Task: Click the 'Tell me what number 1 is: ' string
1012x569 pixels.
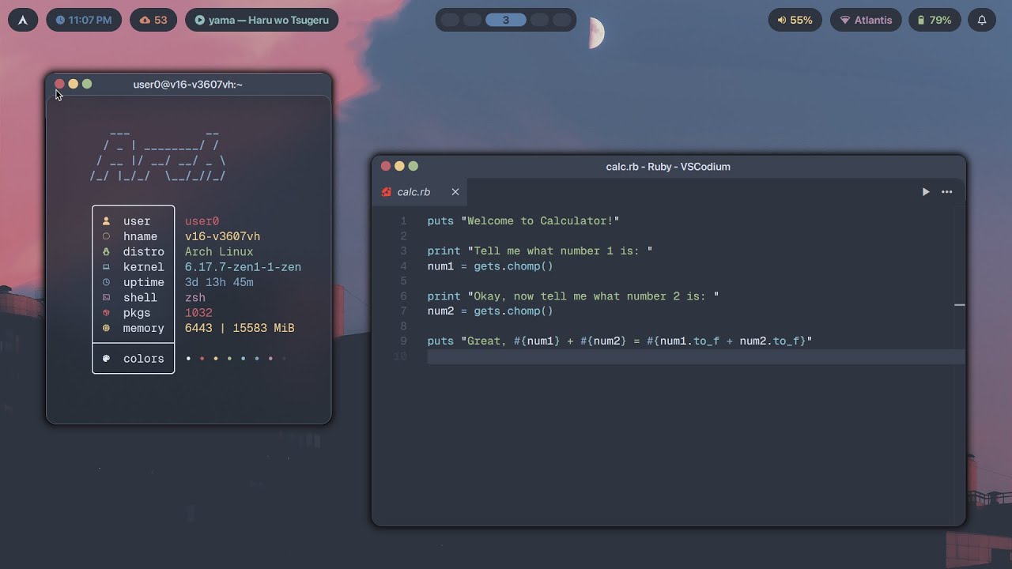Action: (x=560, y=251)
